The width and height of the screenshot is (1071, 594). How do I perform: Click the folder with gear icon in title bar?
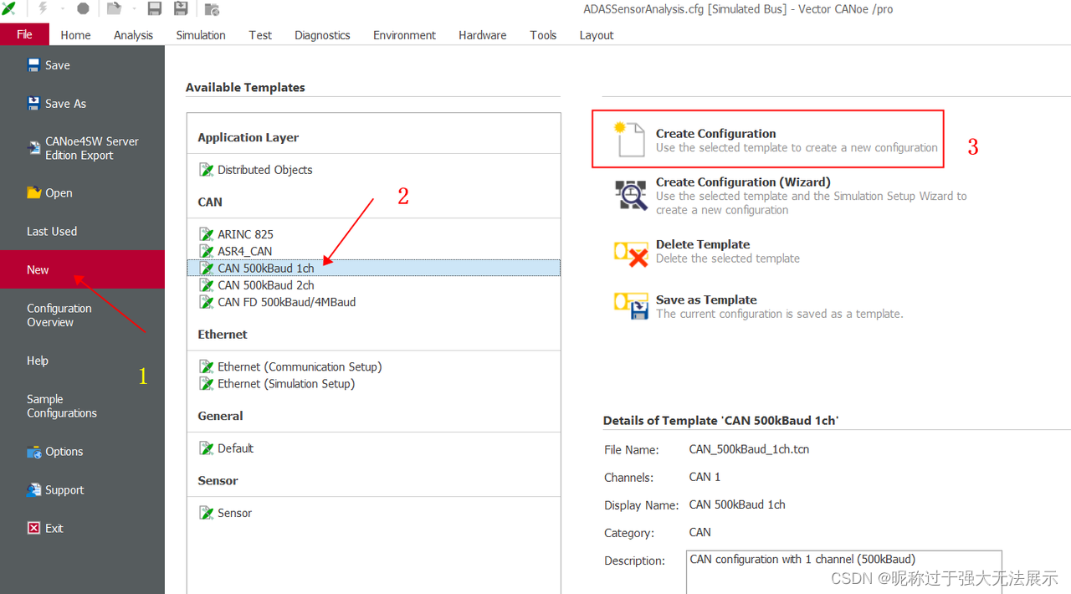[x=213, y=9]
